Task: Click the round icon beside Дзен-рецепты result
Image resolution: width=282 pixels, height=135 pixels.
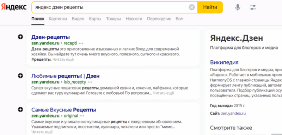Action: coord(20,37)
